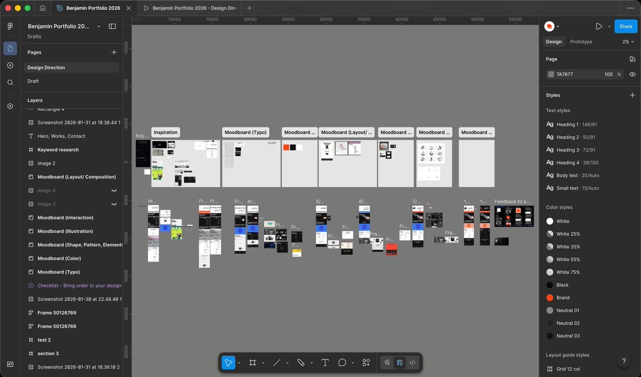Expand the shape tools options chevron
Screen dimensions: 641x377
[x=287, y=363]
